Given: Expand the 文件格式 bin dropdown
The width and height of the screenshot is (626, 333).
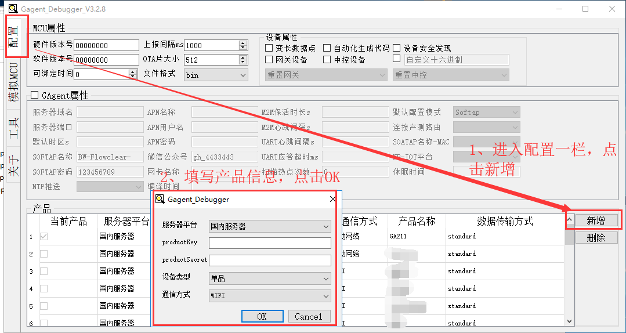Looking at the screenshot, I should coord(216,75).
